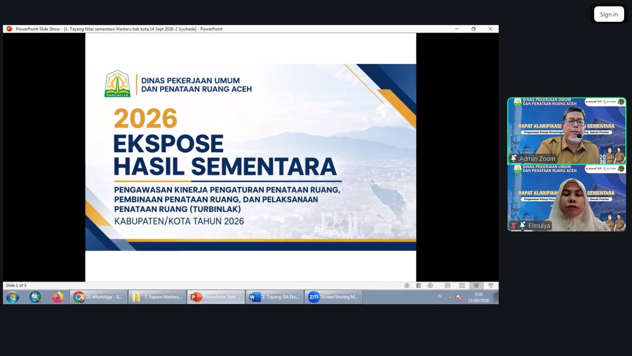Go to next slide arrow in status bar
The width and height of the screenshot is (632, 356).
[x=430, y=285]
